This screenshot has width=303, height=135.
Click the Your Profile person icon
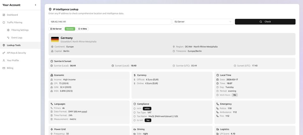pos(4,60)
